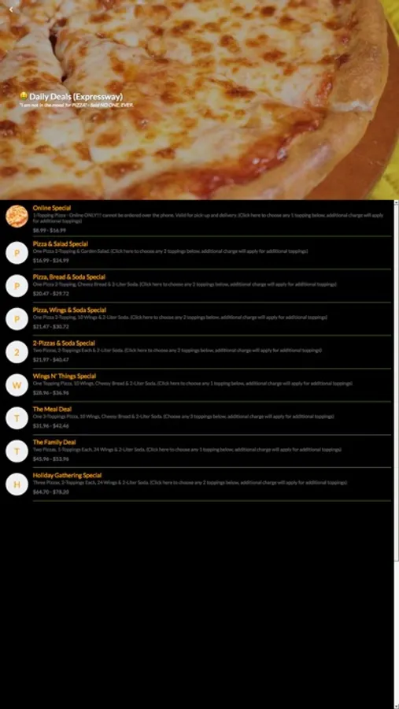Select The Meal Deal title
This screenshot has width=399, height=709.
(x=52, y=409)
